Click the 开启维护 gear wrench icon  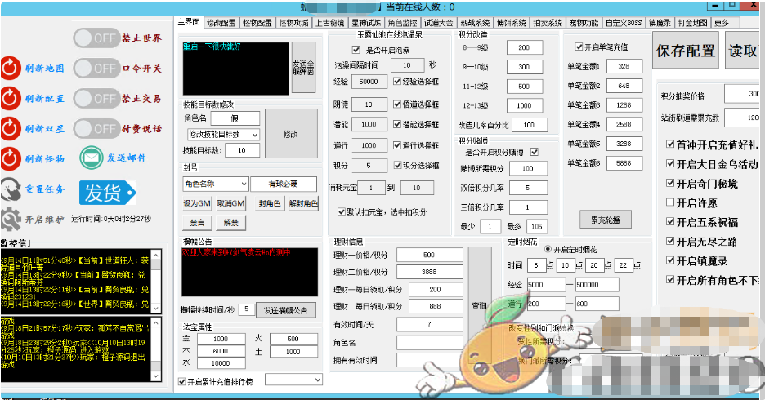[11, 219]
